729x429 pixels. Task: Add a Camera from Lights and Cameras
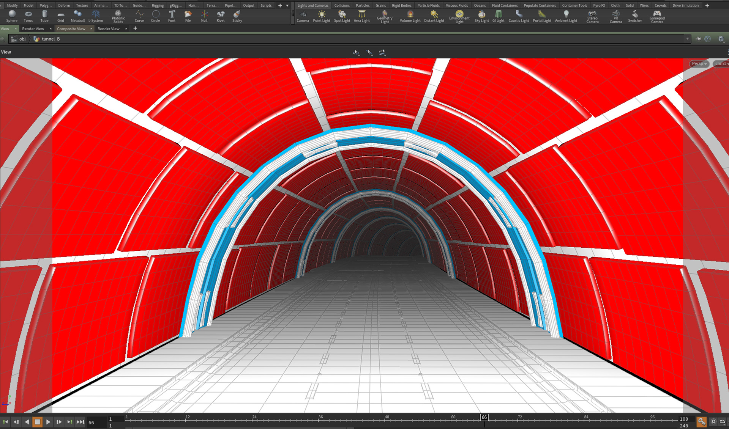coord(303,16)
